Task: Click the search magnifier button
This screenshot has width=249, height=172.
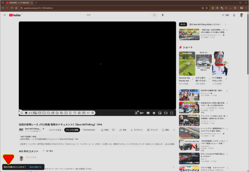Action: coord(154,15)
